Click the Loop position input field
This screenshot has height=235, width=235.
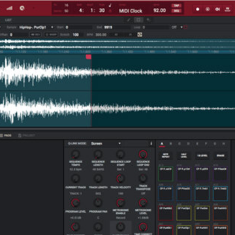[x=156, y=27]
